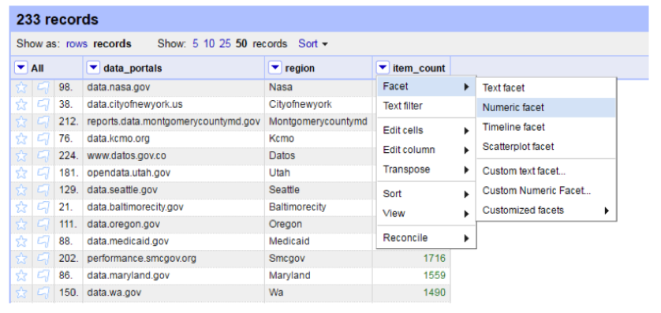Star the data.cityofnewyork.us row
Screen dimensions: 661x313
[21, 105]
